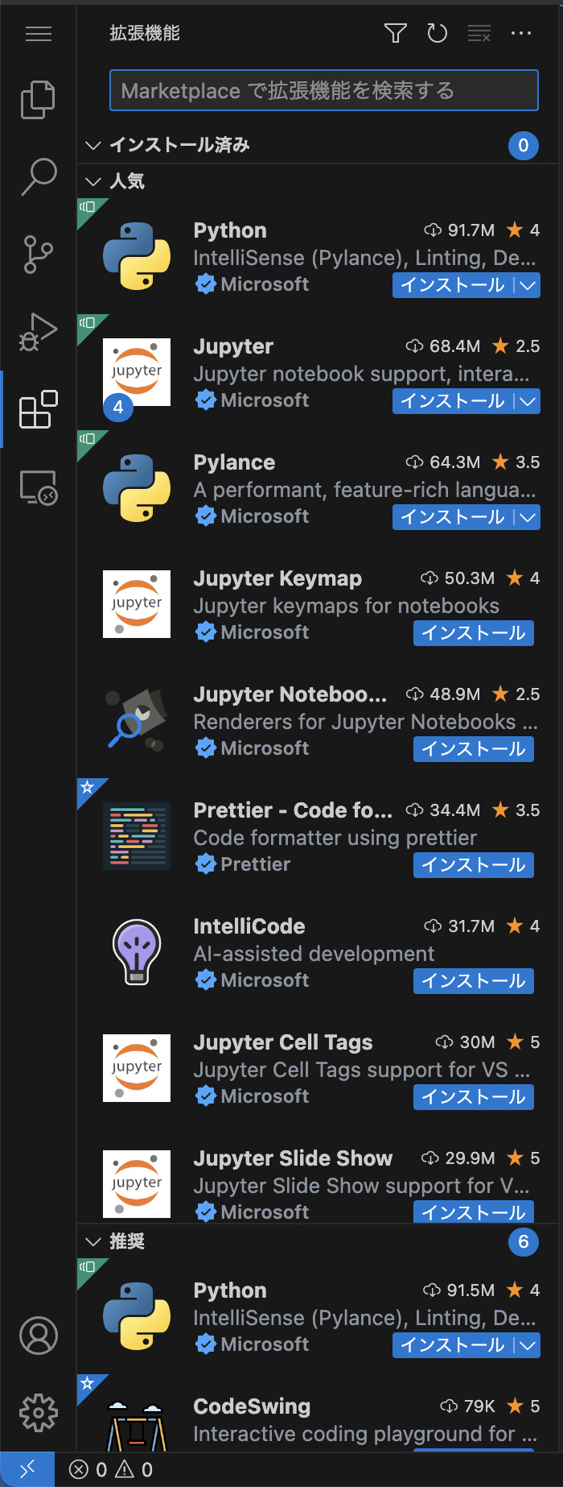Install the IntelliCode extension

(x=473, y=981)
